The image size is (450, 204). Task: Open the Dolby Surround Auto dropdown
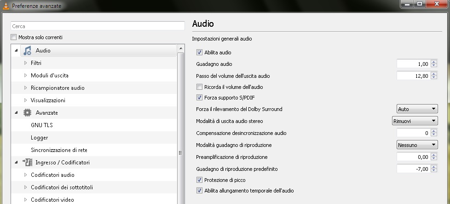[x=417, y=109]
